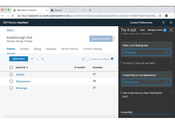The image size is (175, 124).
Task: Expand the #Depression intent dropdown in chat
Action: (x=147, y=82)
